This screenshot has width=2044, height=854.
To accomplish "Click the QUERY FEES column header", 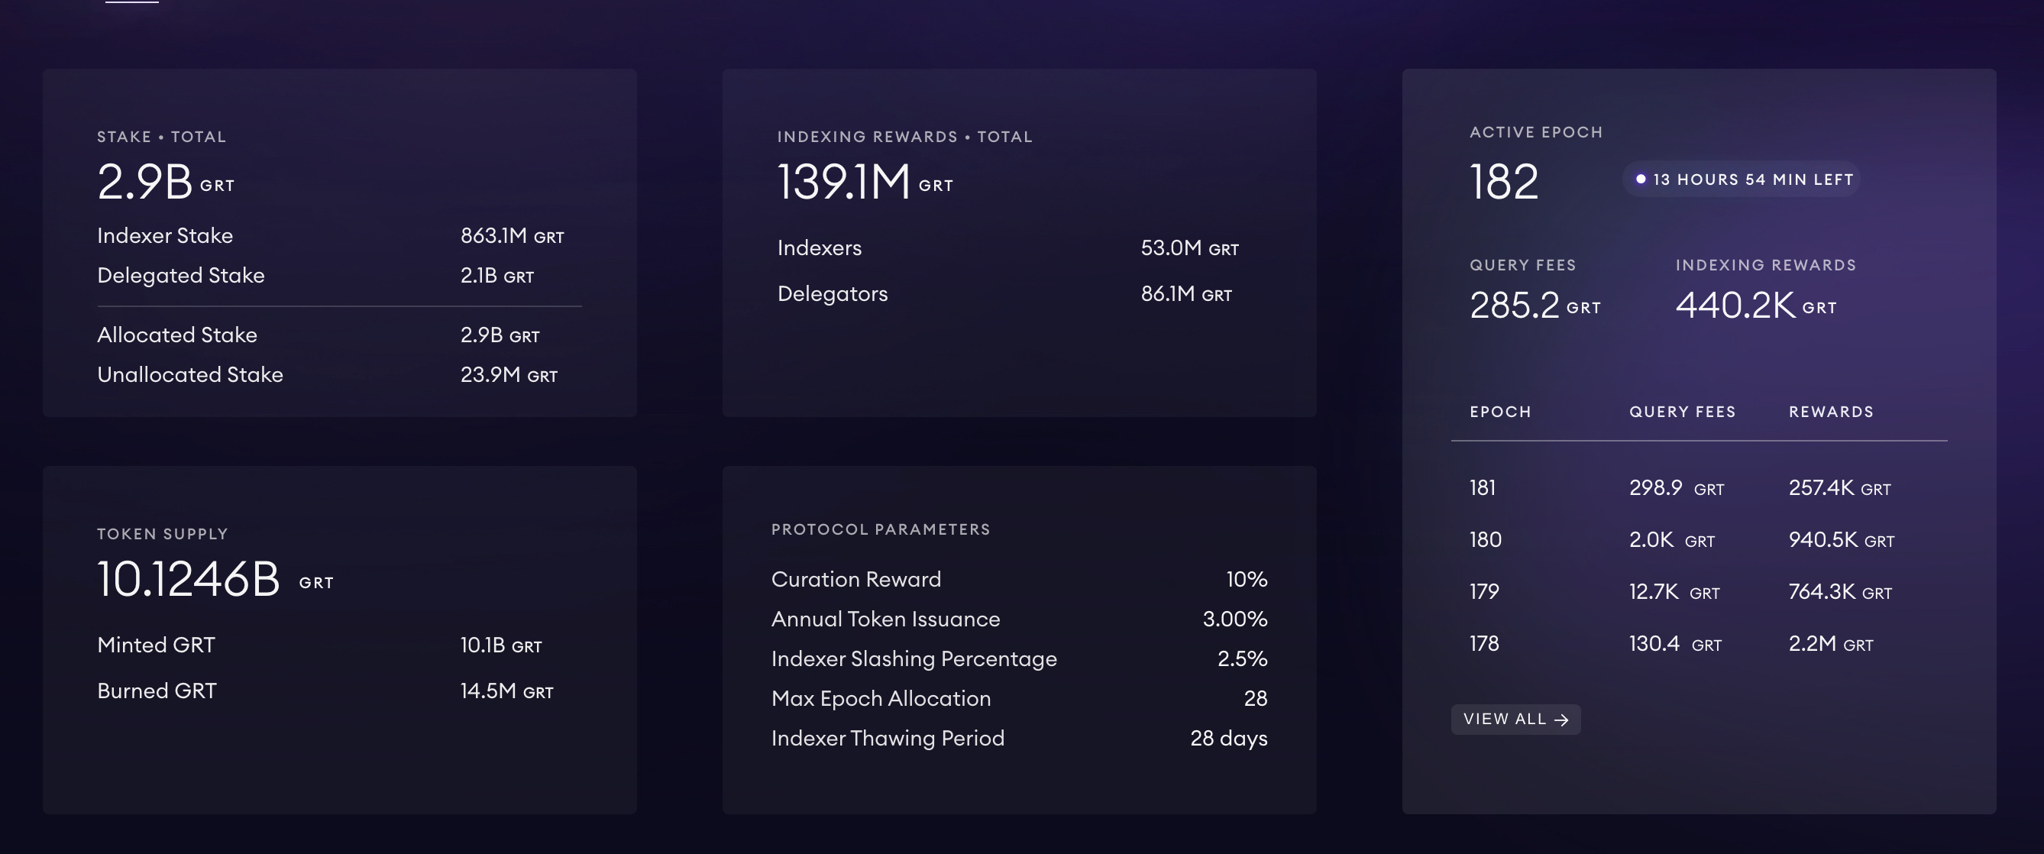I will 1682,412.
